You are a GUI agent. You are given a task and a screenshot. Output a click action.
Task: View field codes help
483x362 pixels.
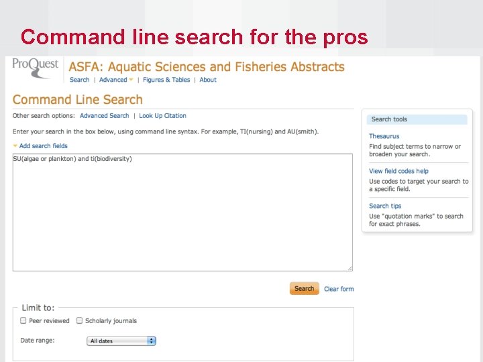click(x=398, y=171)
